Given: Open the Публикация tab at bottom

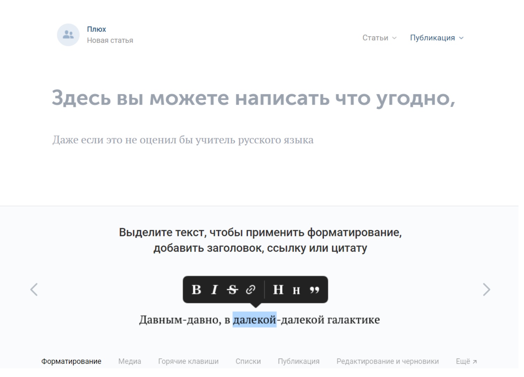Looking at the screenshot, I should pyautogui.click(x=299, y=361).
